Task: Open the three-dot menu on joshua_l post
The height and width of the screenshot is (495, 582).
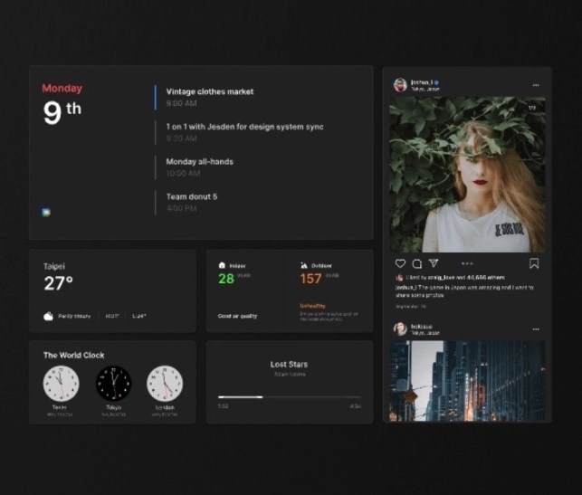Action: [536, 85]
